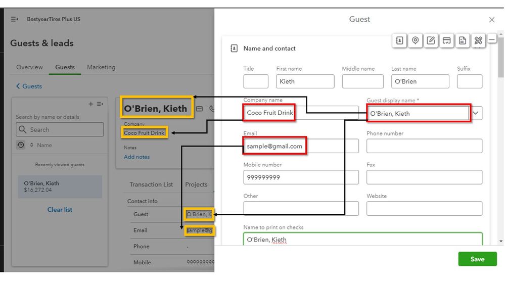The width and height of the screenshot is (505, 284).
Task: Email O'Brien using the envelope icon
Action: 199,109
